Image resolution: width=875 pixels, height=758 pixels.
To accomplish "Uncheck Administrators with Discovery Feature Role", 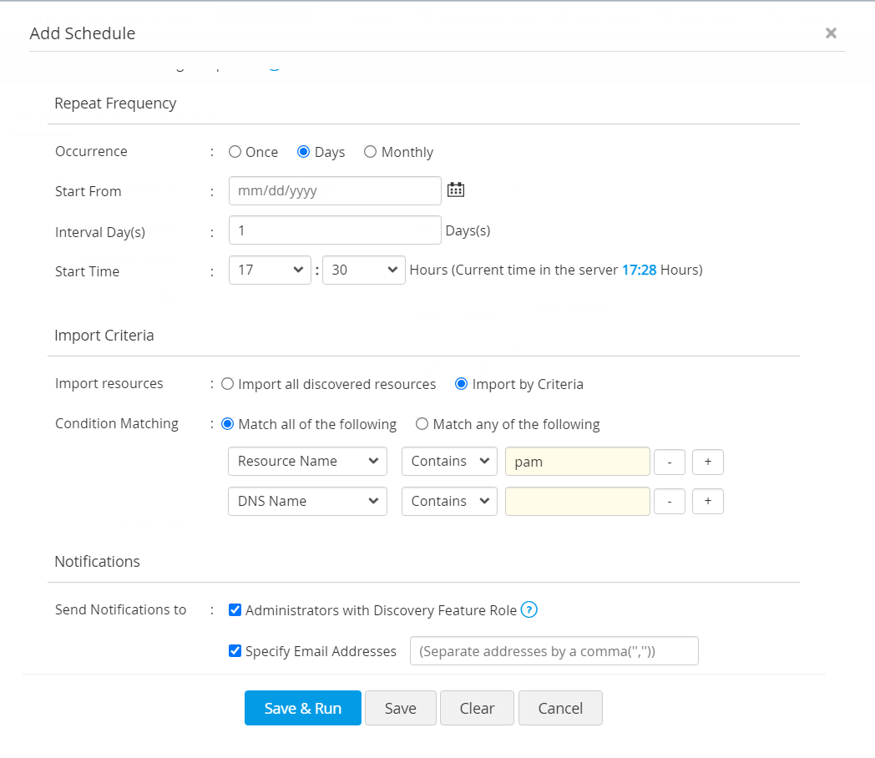I will click(235, 610).
